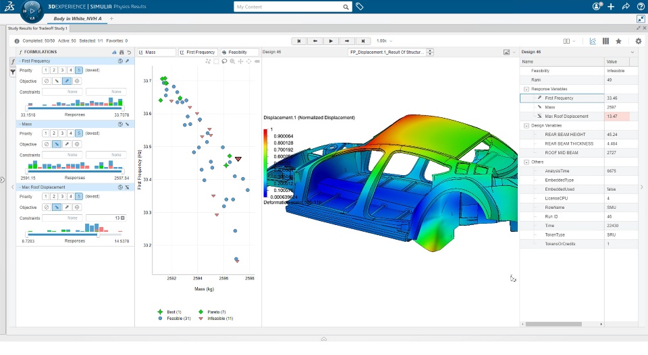Set Mass objective to maximize
Image resolution: width=648 pixels, height=355 pixels.
[x=67, y=144]
